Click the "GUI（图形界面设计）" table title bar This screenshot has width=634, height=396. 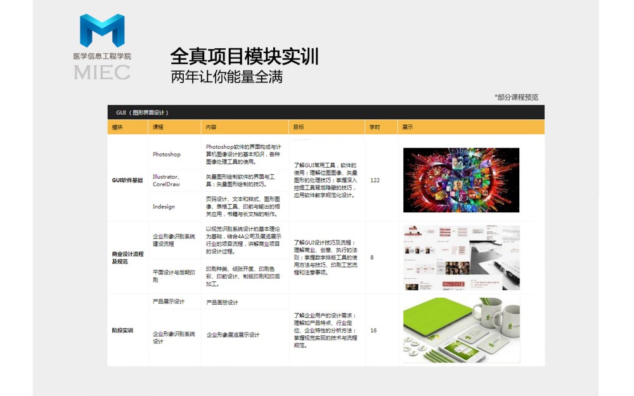pyautogui.click(x=326, y=112)
